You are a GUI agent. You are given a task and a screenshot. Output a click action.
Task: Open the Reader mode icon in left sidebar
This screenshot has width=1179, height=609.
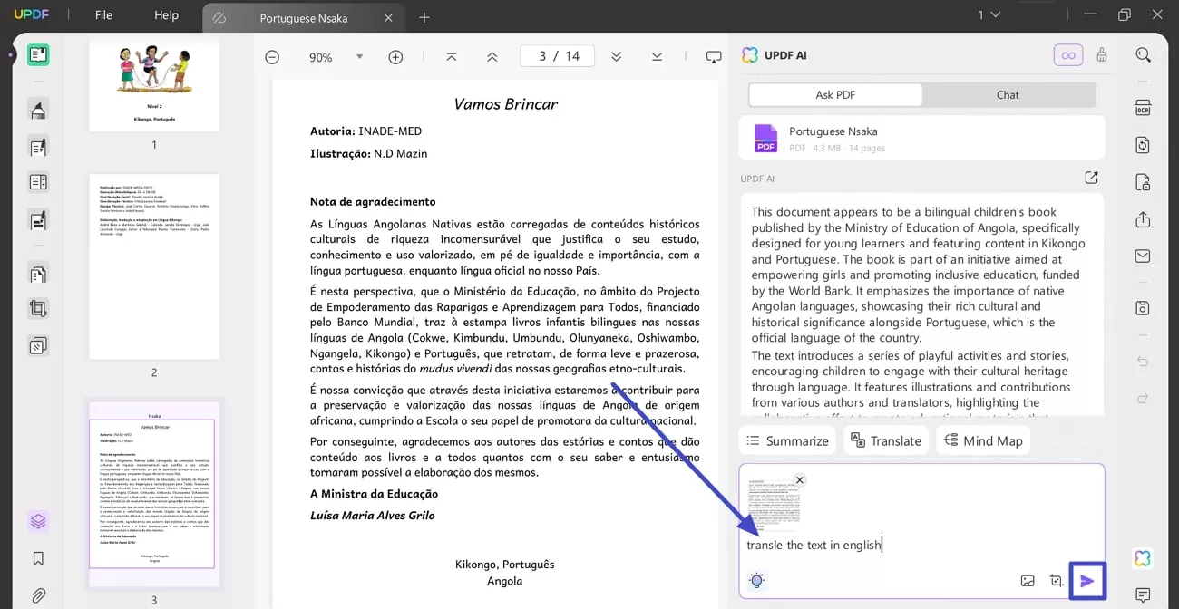click(x=38, y=55)
